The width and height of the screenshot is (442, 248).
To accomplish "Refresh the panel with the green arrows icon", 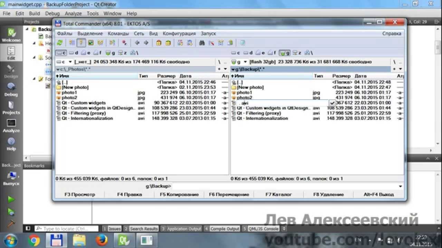I will coord(60,43).
